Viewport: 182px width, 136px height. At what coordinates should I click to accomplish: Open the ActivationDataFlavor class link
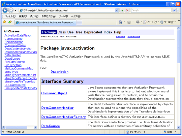click(18, 35)
